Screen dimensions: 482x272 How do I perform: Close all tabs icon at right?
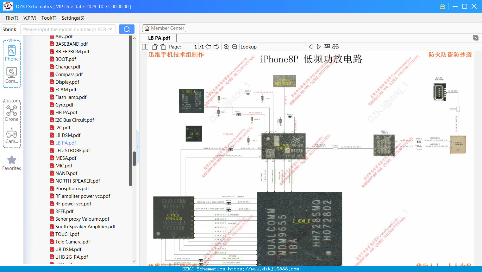(476, 38)
